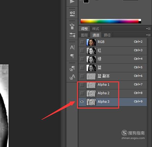
Task: Toggle visibility of 蓝 副本 channel
Action: 82,76
